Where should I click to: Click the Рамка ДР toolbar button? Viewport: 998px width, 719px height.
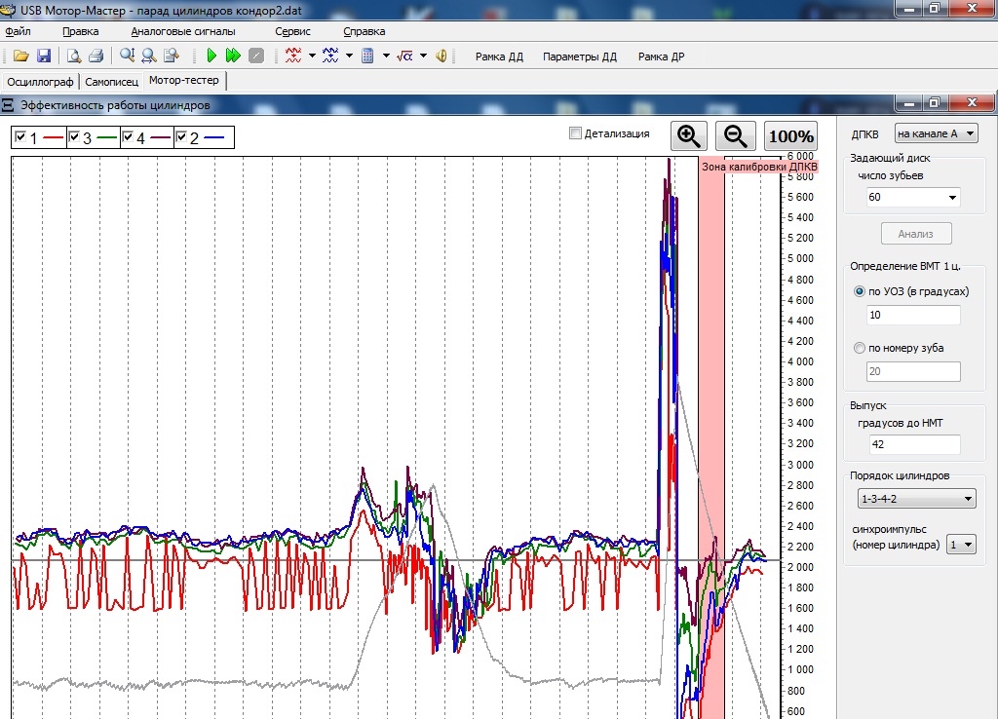[662, 57]
